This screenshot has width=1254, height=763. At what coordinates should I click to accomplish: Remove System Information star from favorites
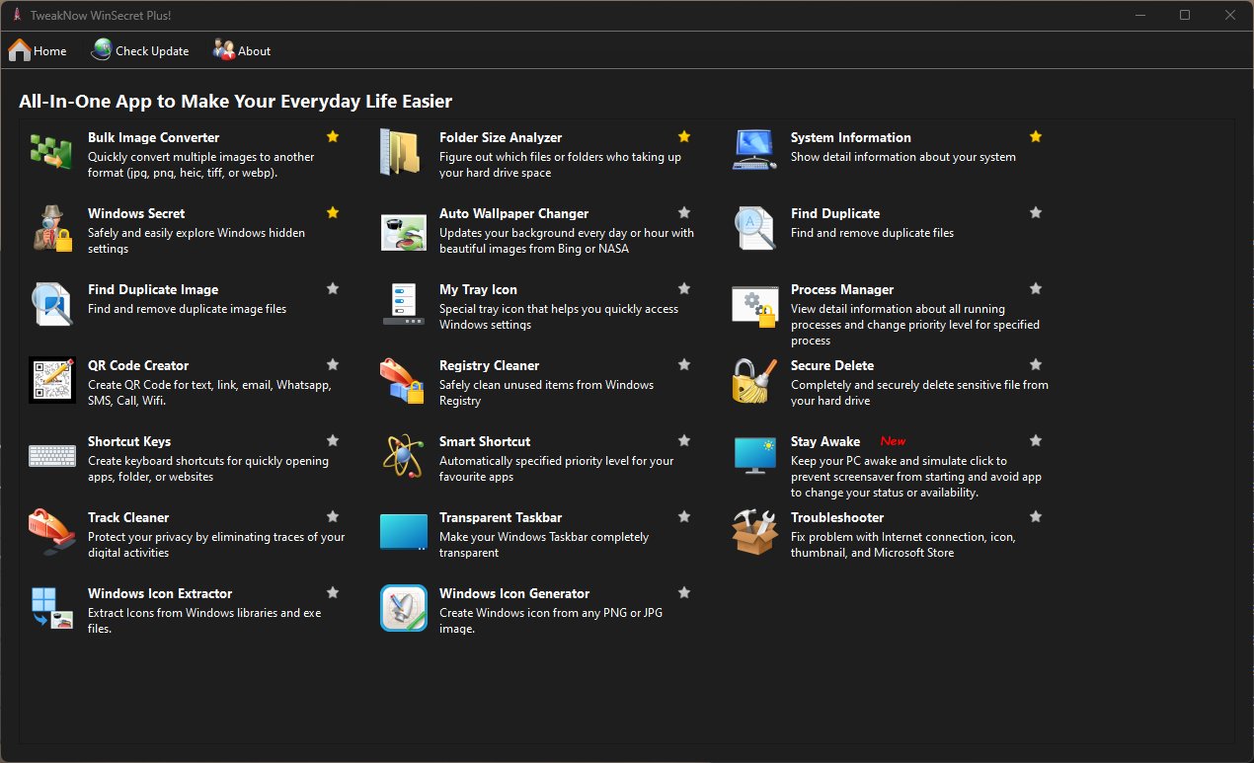point(1036,136)
